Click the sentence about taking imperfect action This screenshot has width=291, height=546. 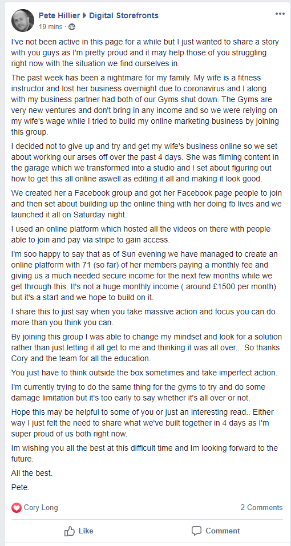pyautogui.click(x=144, y=373)
